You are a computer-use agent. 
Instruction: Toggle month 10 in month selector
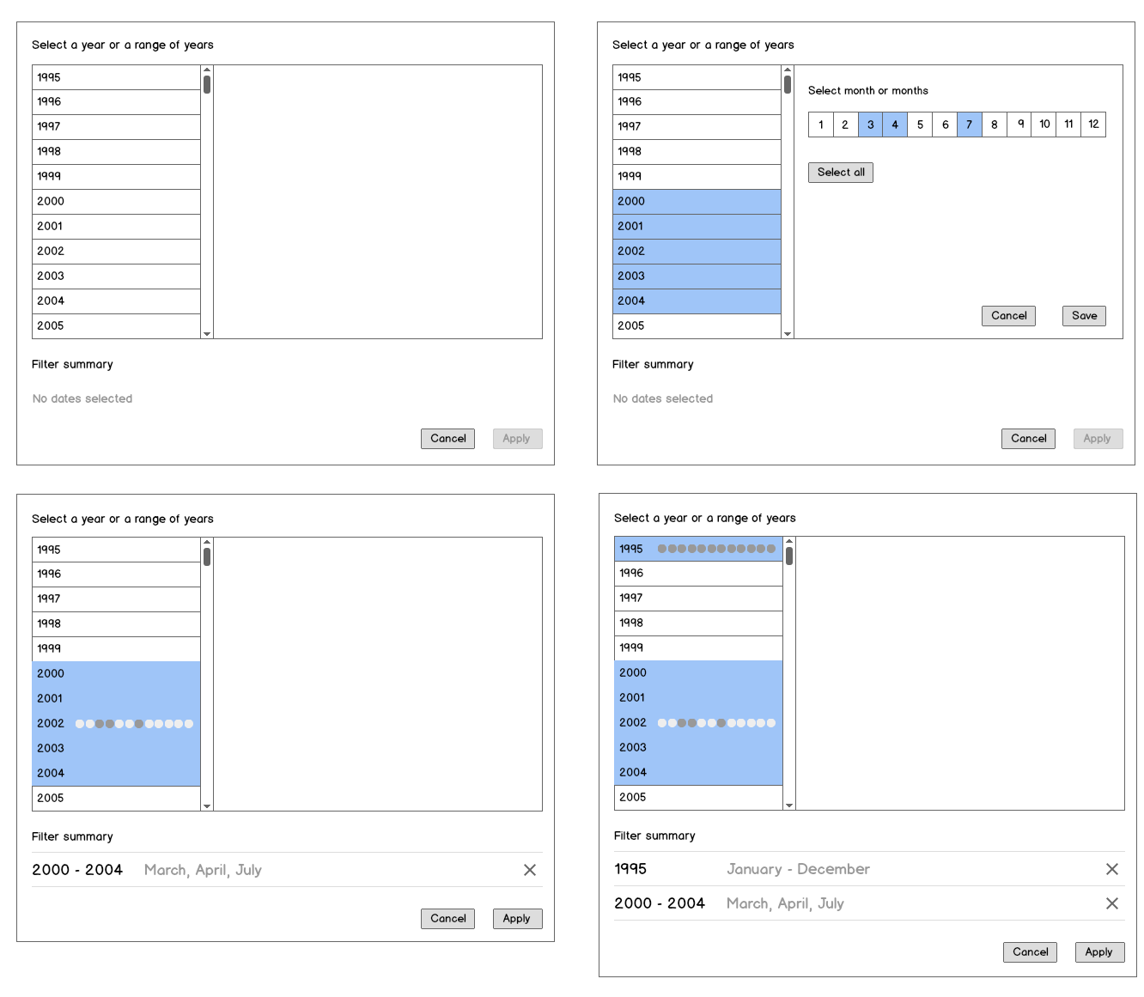coord(1044,125)
